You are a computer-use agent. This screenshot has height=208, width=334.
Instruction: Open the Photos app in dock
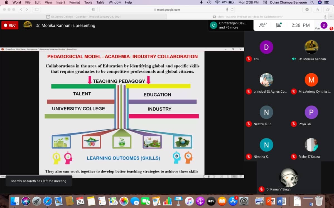pos(124,201)
